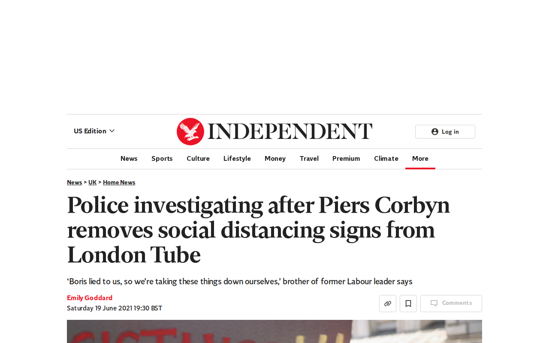Visit the Money section
The width and height of the screenshot is (549, 343).
click(275, 159)
